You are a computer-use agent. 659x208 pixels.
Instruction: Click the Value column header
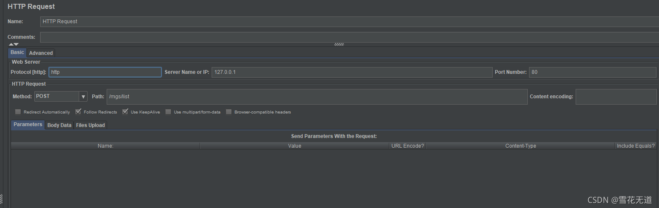[295, 146]
